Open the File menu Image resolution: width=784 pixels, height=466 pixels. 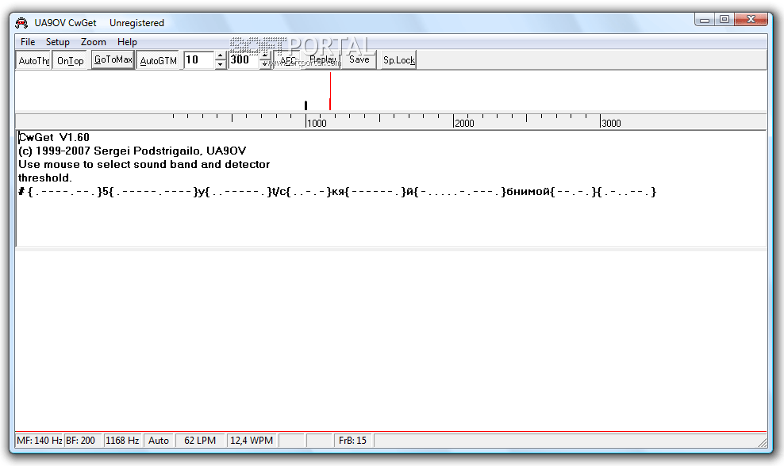click(x=28, y=42)
